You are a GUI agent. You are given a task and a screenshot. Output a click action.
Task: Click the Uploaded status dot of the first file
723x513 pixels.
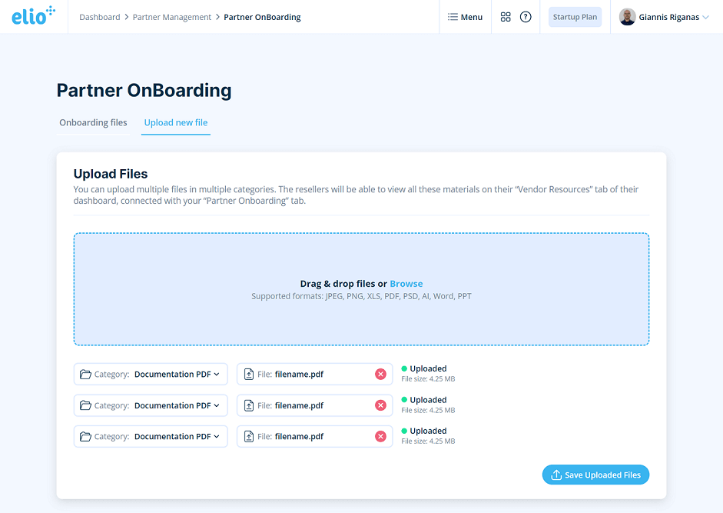pos(405,368)
